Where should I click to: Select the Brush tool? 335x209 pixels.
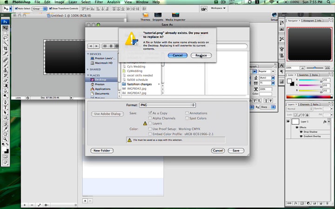5,65
